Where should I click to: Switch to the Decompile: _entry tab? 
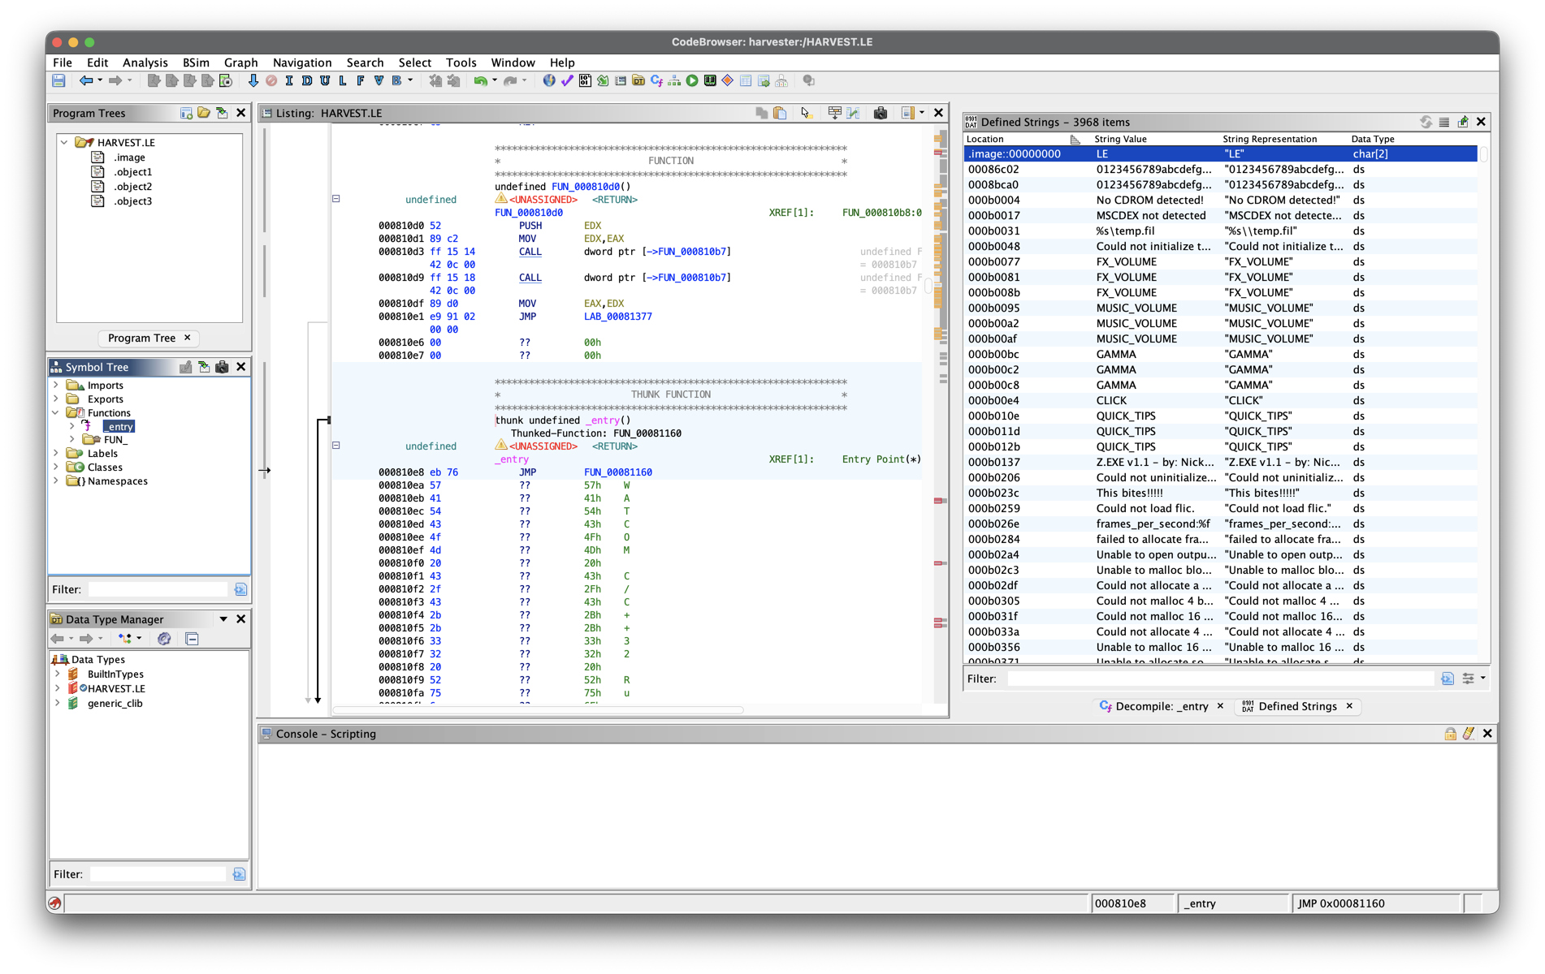point(1161,706)
